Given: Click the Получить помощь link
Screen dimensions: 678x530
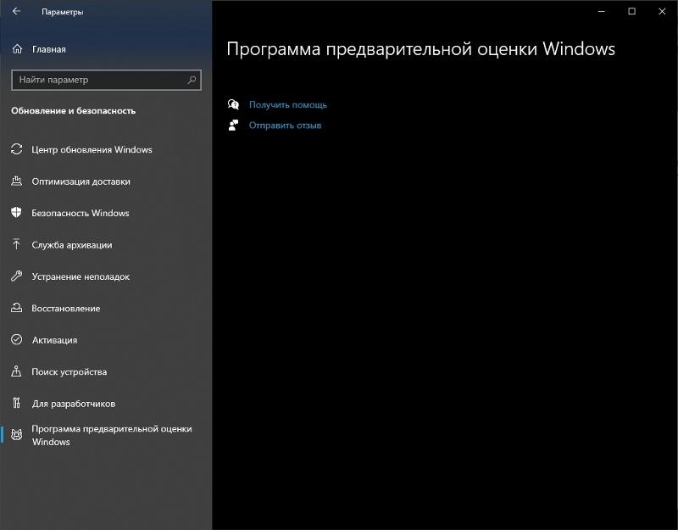Looking at the screenshot, I should pyautogui.click(x=288, y=104).
